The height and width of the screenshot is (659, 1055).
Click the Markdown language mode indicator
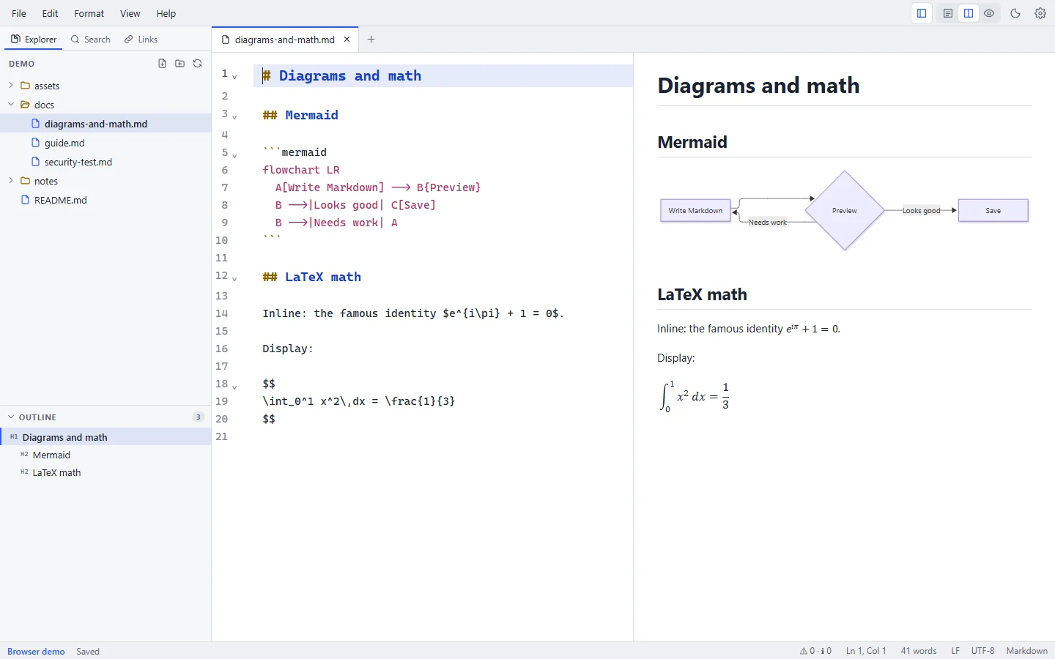1026,651
